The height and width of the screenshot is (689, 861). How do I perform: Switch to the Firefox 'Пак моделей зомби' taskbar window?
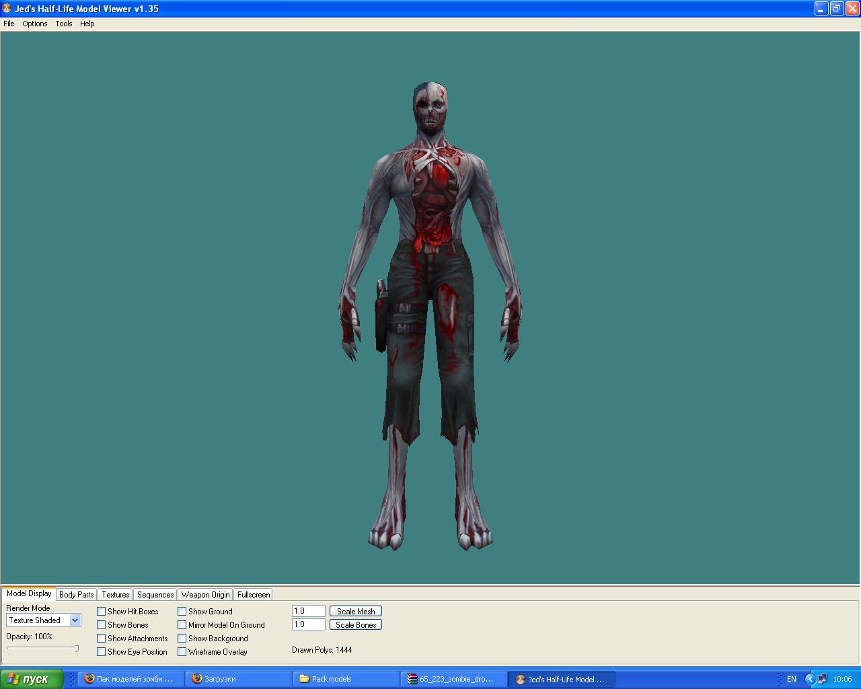(x=131, y=679)
